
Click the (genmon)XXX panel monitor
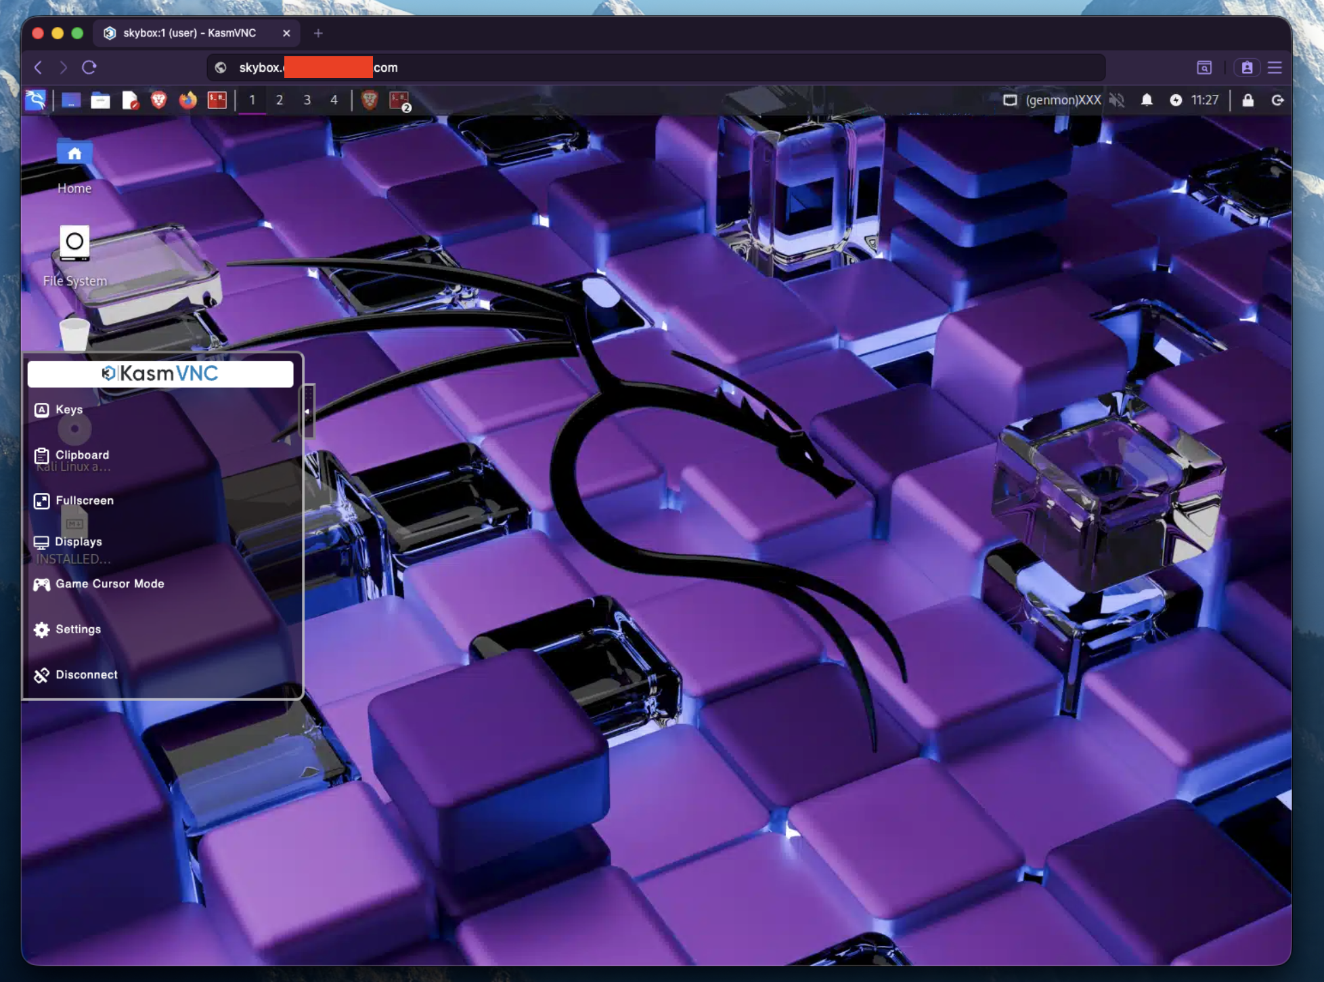pos(1063,100)
